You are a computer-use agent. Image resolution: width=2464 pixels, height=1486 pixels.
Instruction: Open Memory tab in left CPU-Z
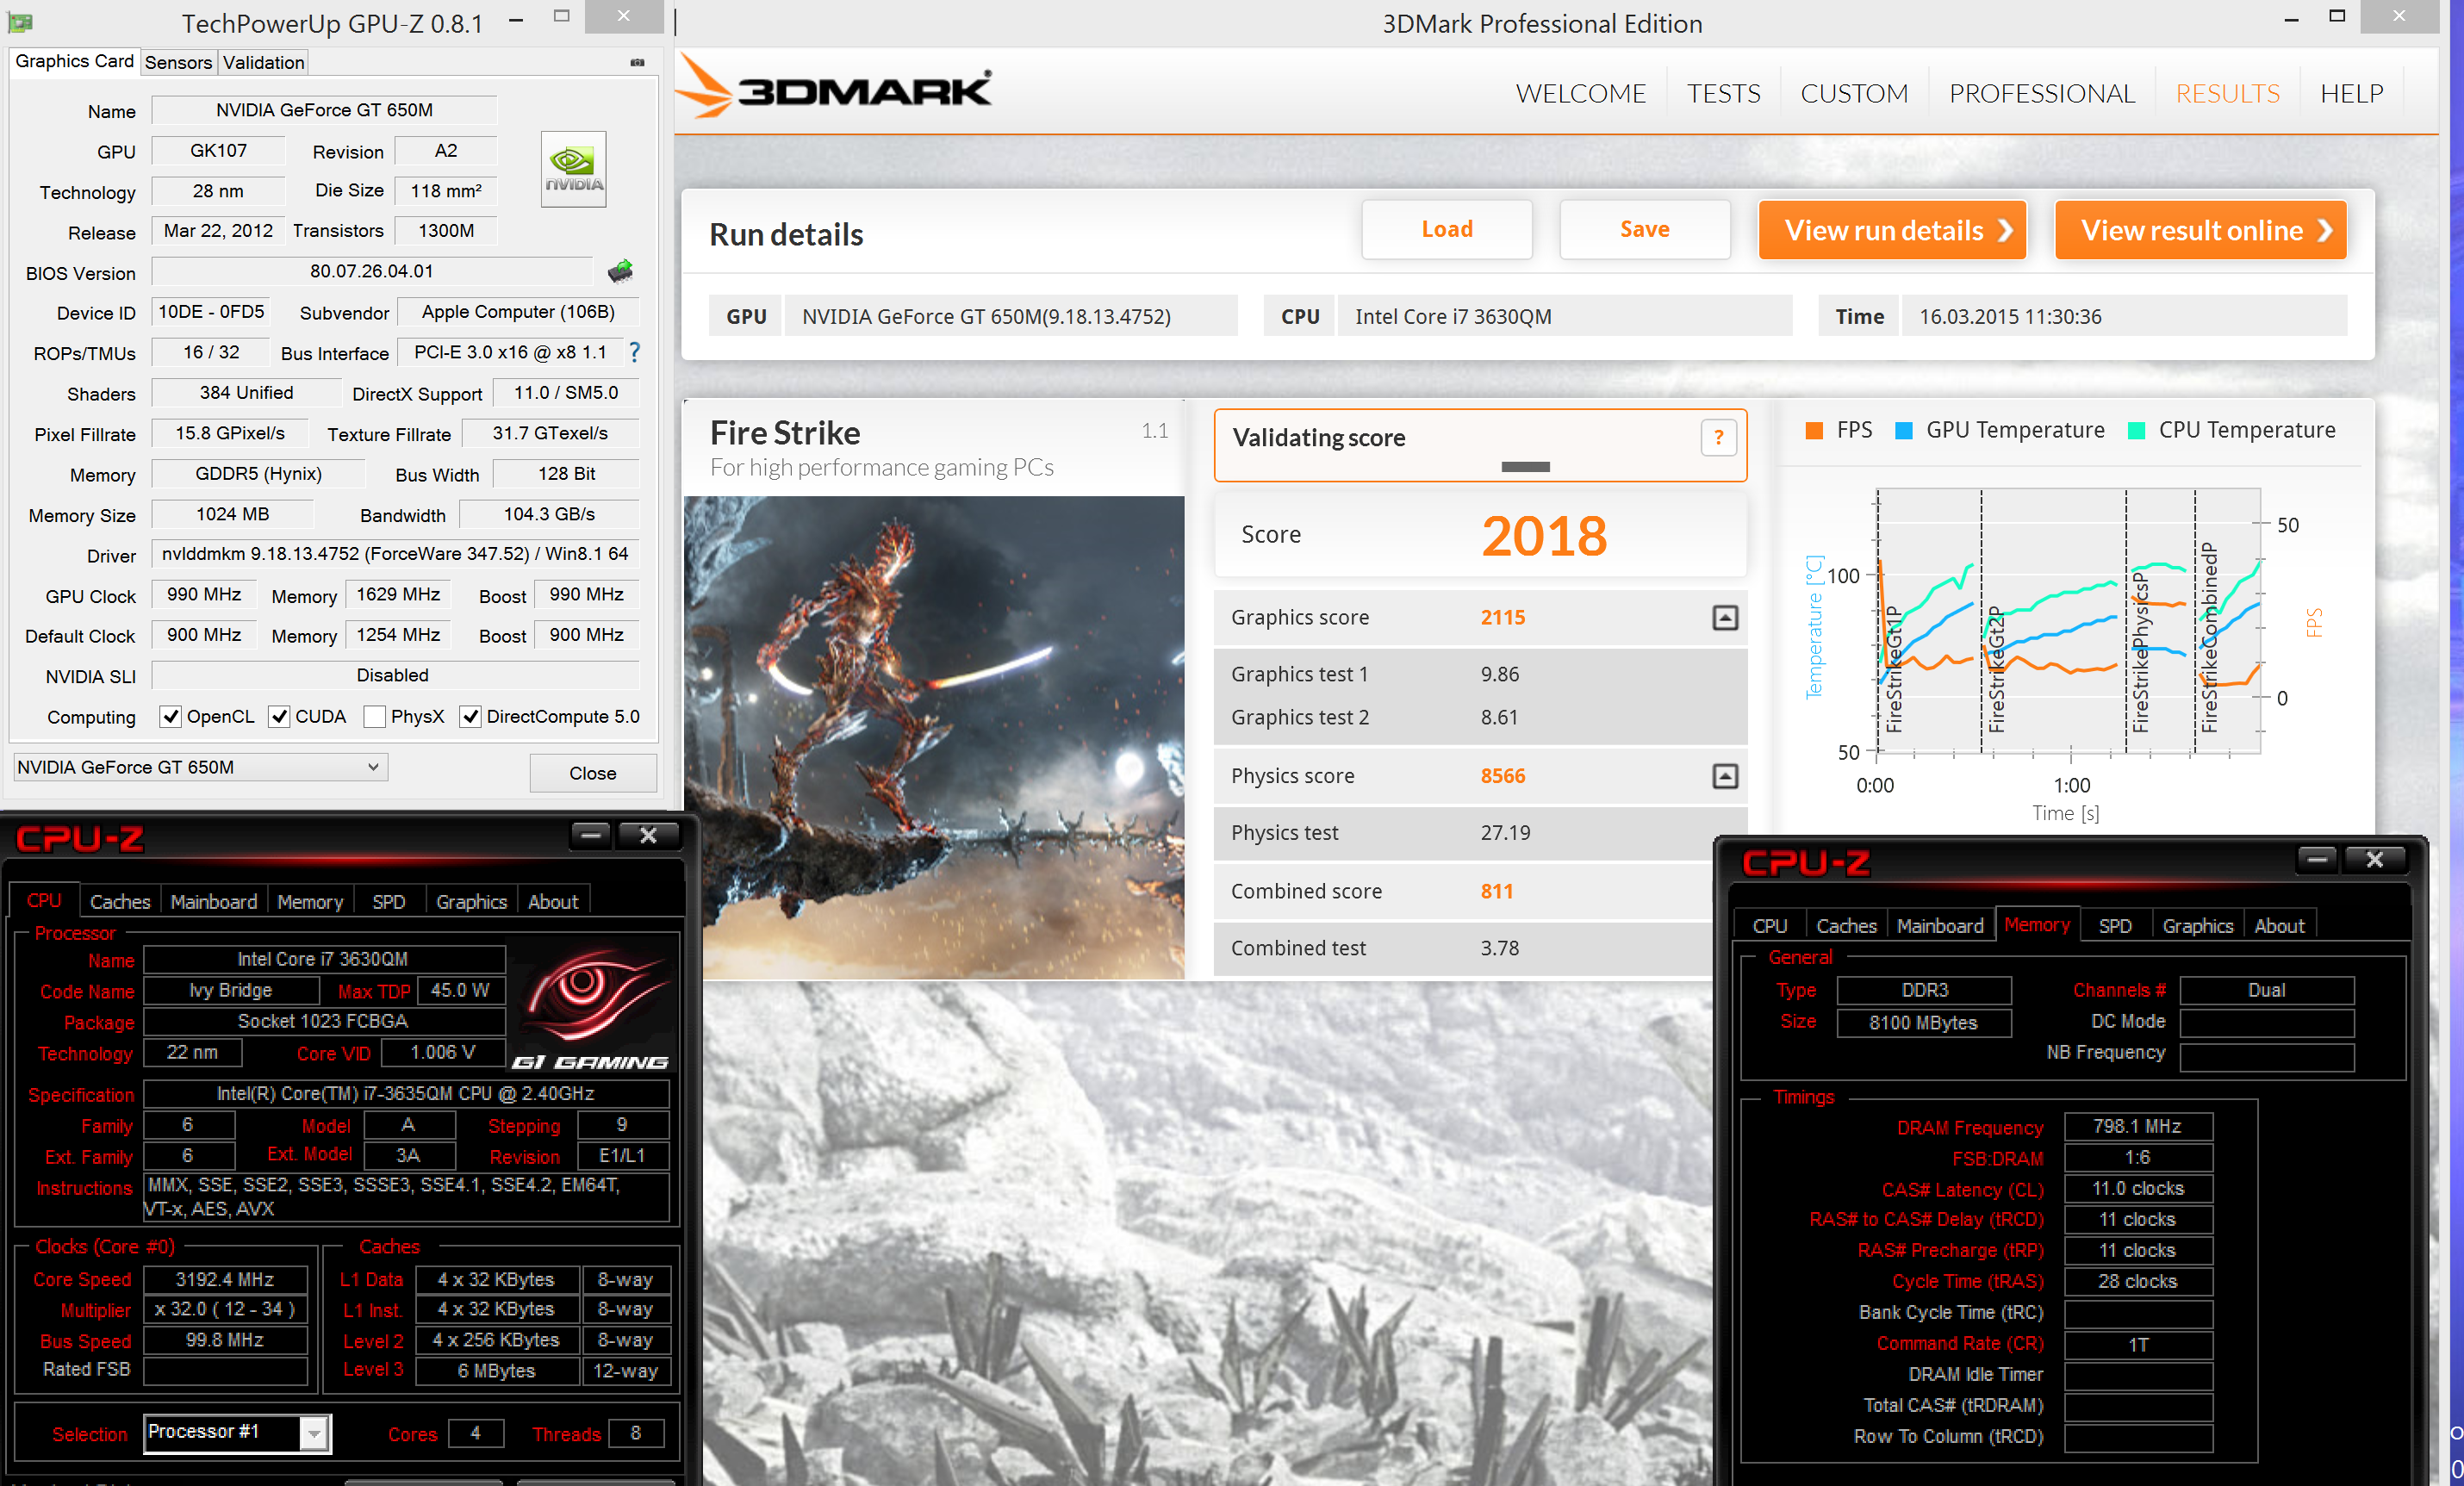(x=310, y=902)
